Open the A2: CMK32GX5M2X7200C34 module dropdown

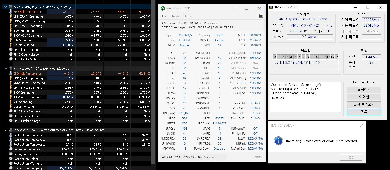pos(193,157)
